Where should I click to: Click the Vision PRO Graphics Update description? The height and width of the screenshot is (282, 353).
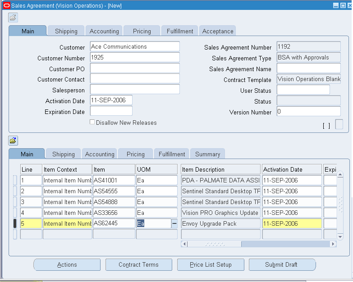tap(220, 213)
